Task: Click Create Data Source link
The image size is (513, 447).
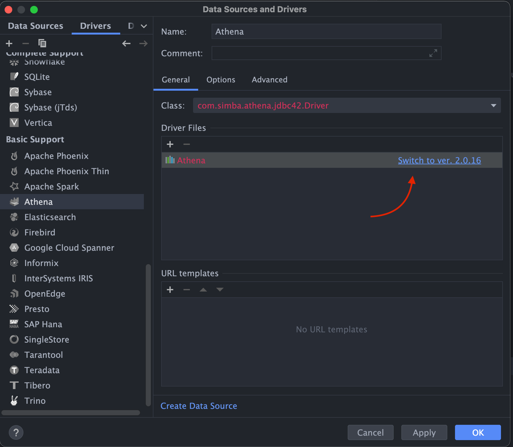Action: [199, 406]
